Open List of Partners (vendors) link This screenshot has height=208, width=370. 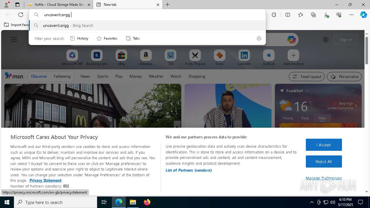(188, 170)
